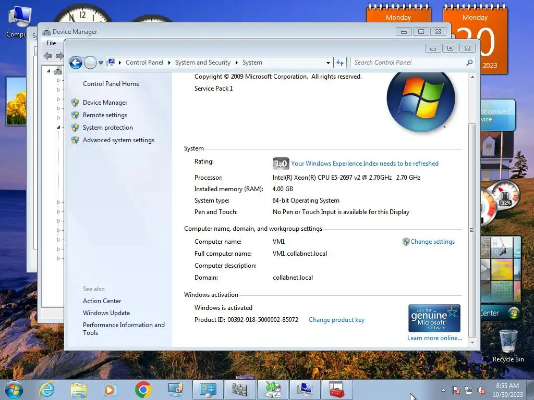Go back using the blue back arrow
This screenshot has width=534, height=400.
click(x=76, y=63)
